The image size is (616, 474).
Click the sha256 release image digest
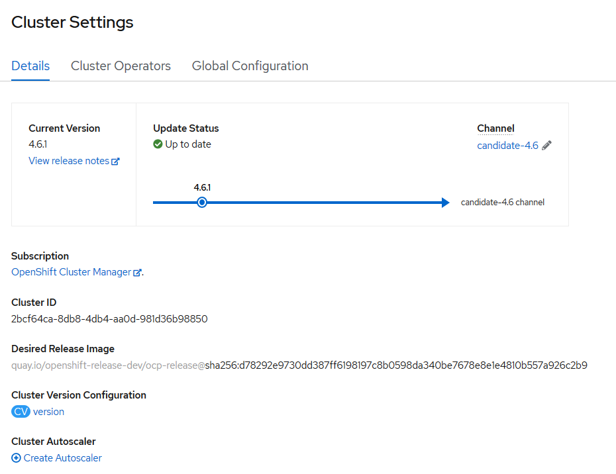[396, 365]
